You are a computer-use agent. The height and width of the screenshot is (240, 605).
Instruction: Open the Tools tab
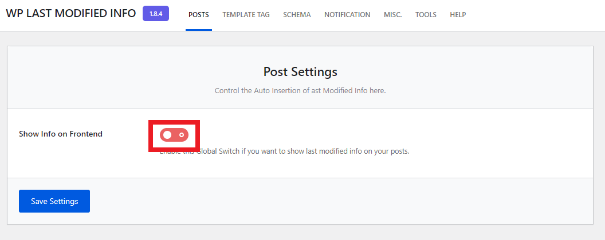[x=426, y=15]
